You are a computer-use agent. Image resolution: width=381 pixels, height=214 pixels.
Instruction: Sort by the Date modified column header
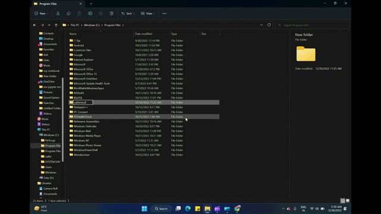(152, 34)
